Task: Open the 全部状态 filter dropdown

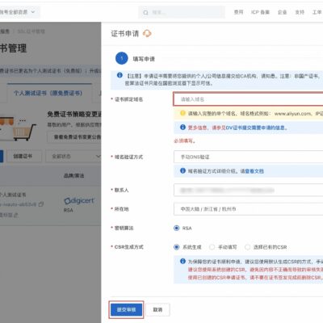Action: coord(73,157)
